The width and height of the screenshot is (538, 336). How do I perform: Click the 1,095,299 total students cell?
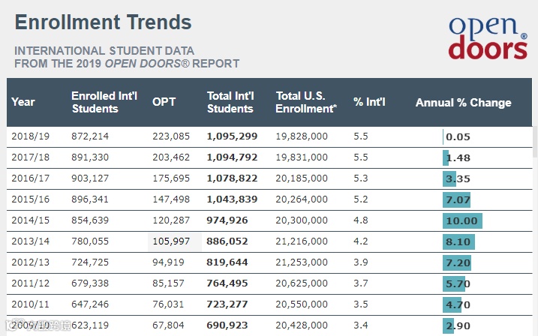(232, 136)
